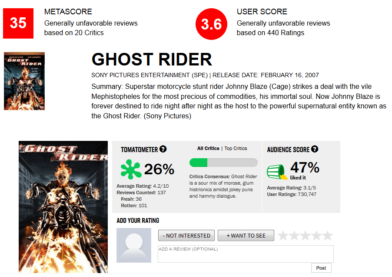392x277 pixels.
Task: Click the Audience Score help question mark icon
Action: pos(315,150)
